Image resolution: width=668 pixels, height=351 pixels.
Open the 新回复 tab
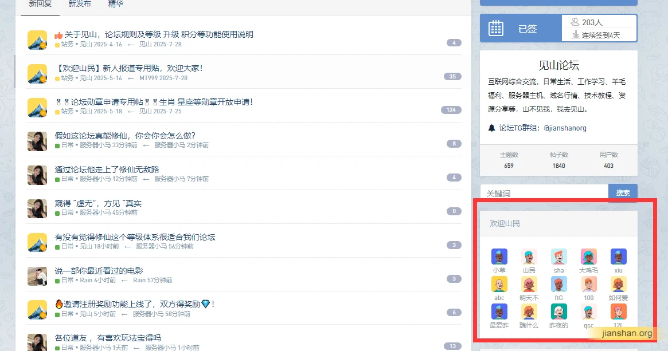point(40,4)
